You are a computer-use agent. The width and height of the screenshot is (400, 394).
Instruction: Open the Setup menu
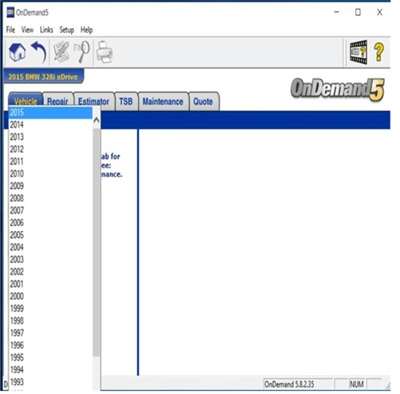click(66, 30)
